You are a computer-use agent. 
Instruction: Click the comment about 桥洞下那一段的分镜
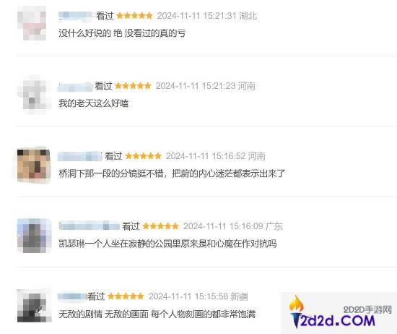pyautogui.click(x=172, y=174)
